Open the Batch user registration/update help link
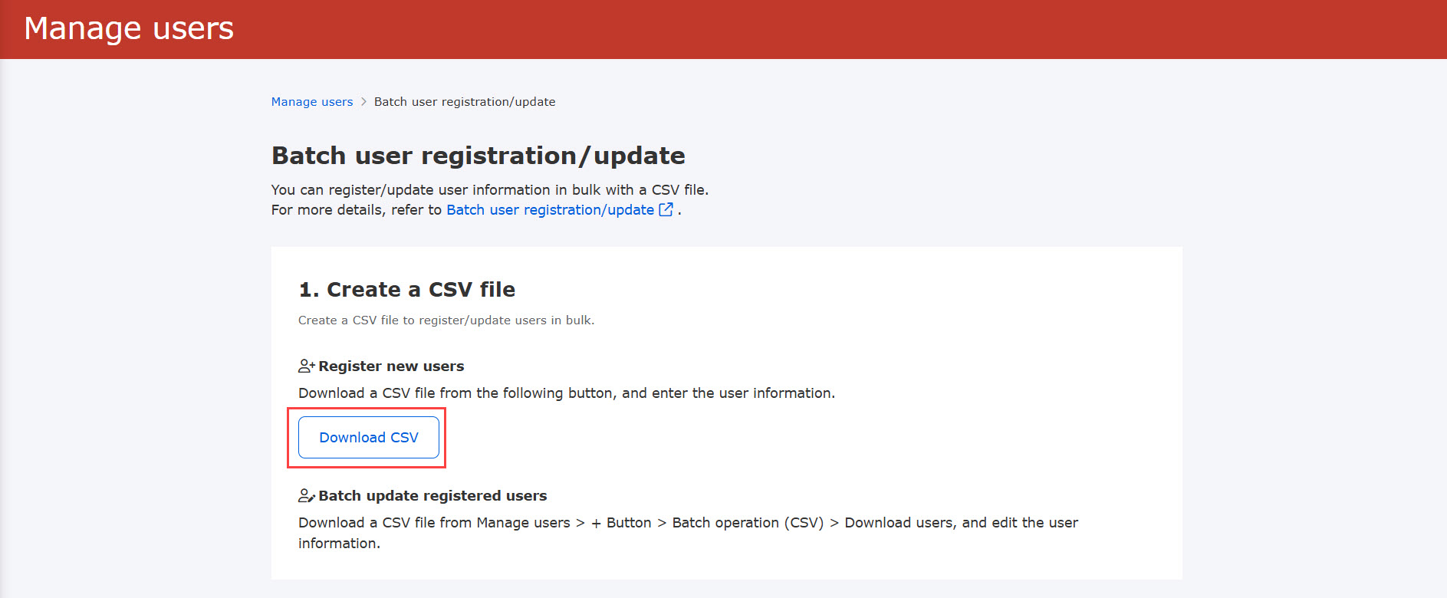Viewport: 1447px width, 598px height. 550,210
